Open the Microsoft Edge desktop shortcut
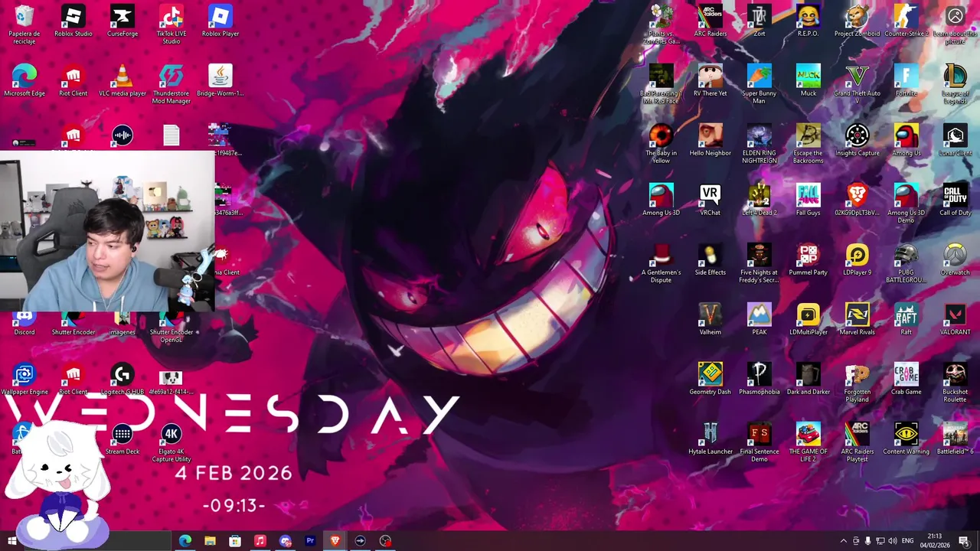The width and height of the screenshot is (980, 551). (x=24, y=81)
